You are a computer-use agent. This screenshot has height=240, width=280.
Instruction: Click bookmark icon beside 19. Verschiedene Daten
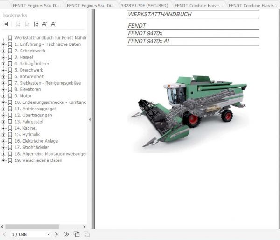[10, 160]
